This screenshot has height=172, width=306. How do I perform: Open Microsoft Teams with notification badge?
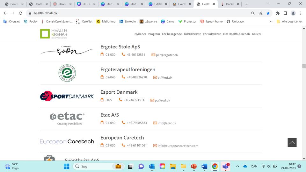point(226,166)
